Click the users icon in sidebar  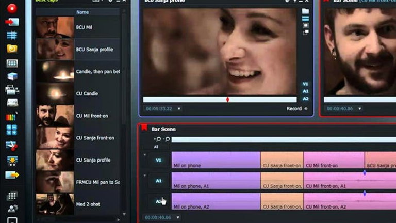(x=12, y=209)
